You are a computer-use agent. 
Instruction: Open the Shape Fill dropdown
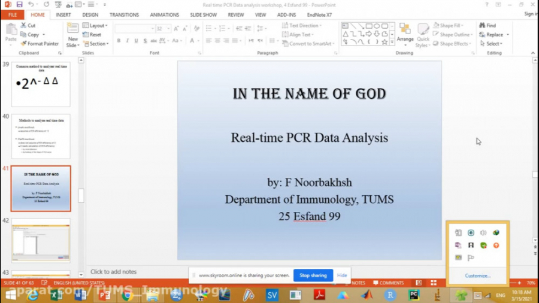pos(448,25)
